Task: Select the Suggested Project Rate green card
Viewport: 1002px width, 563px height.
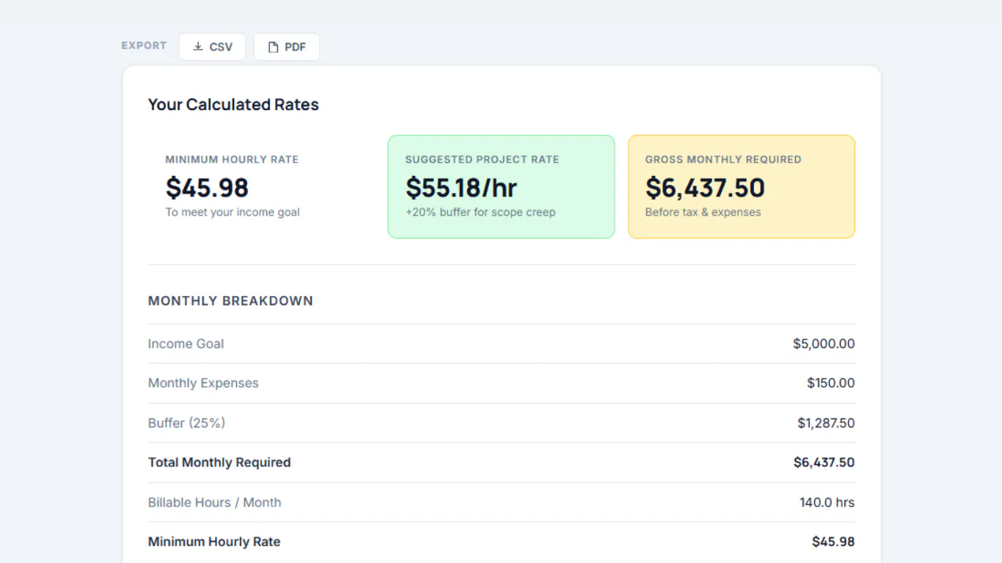Action: 501,187
